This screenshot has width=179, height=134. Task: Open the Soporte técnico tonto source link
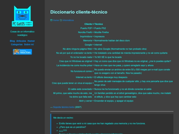point(64,107)
